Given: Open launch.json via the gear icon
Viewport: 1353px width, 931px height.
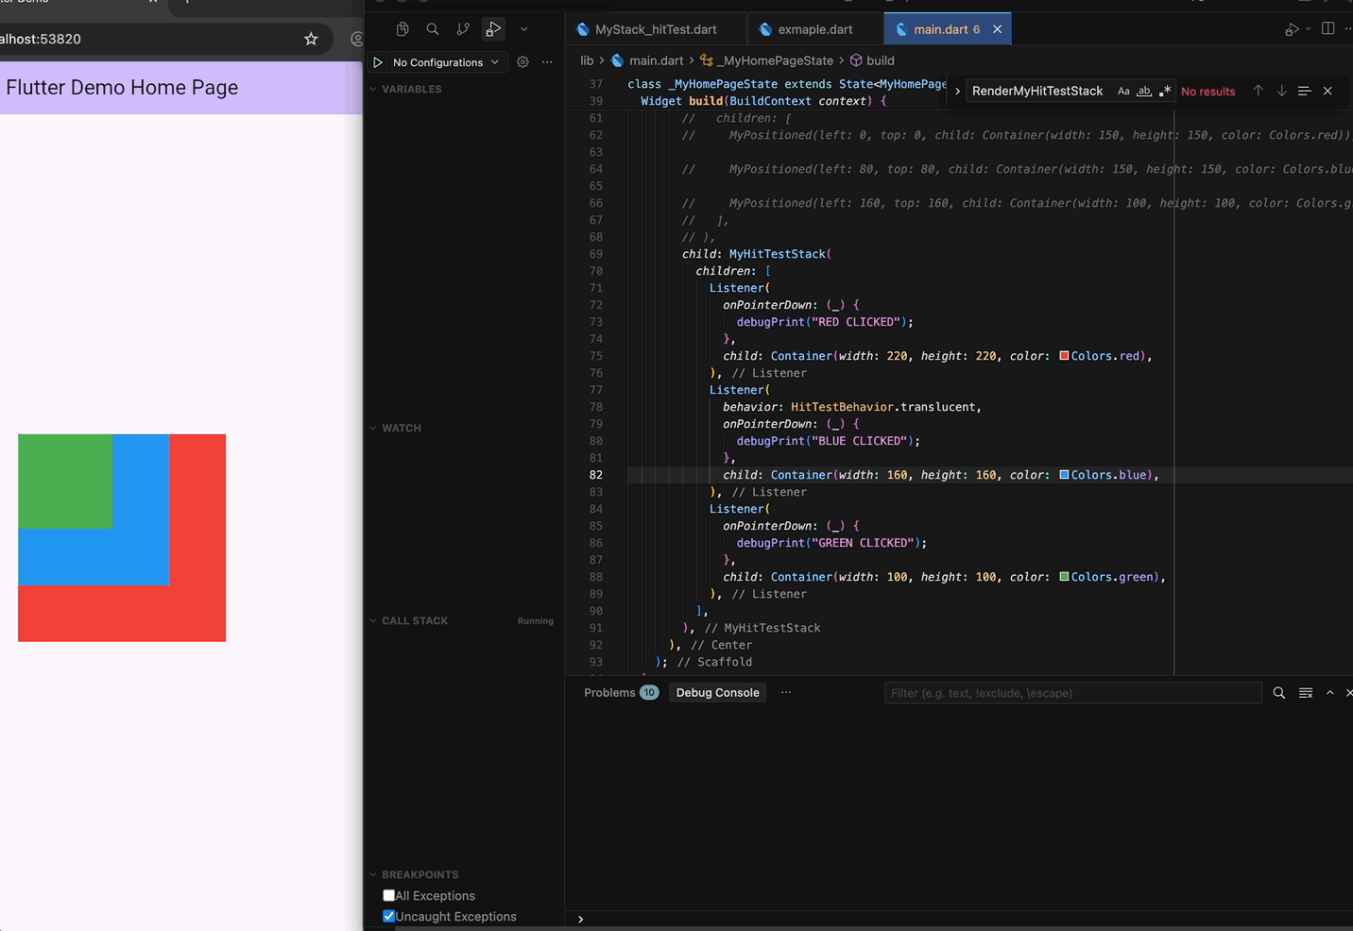Looking at the screenshot, I should (522, 62).
